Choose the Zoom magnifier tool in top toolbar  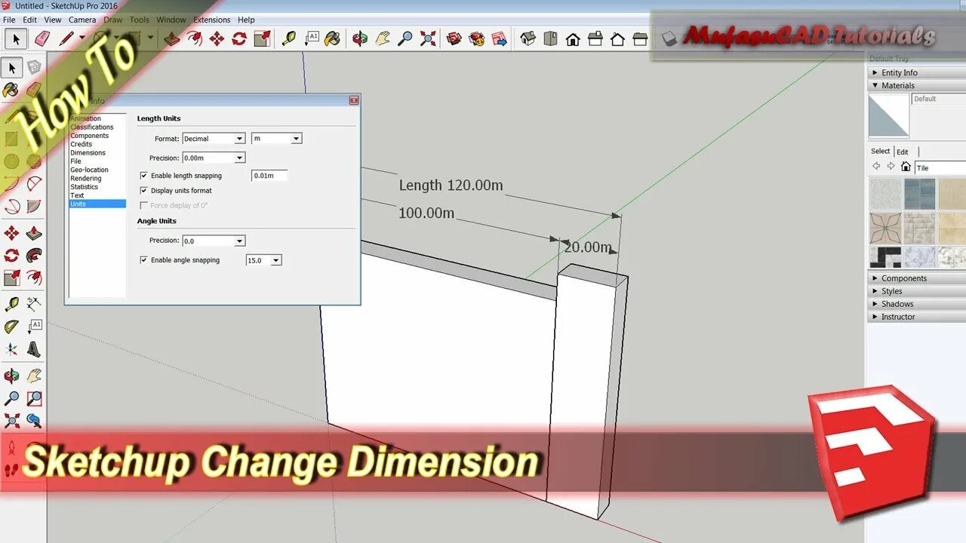coord(405,38)
